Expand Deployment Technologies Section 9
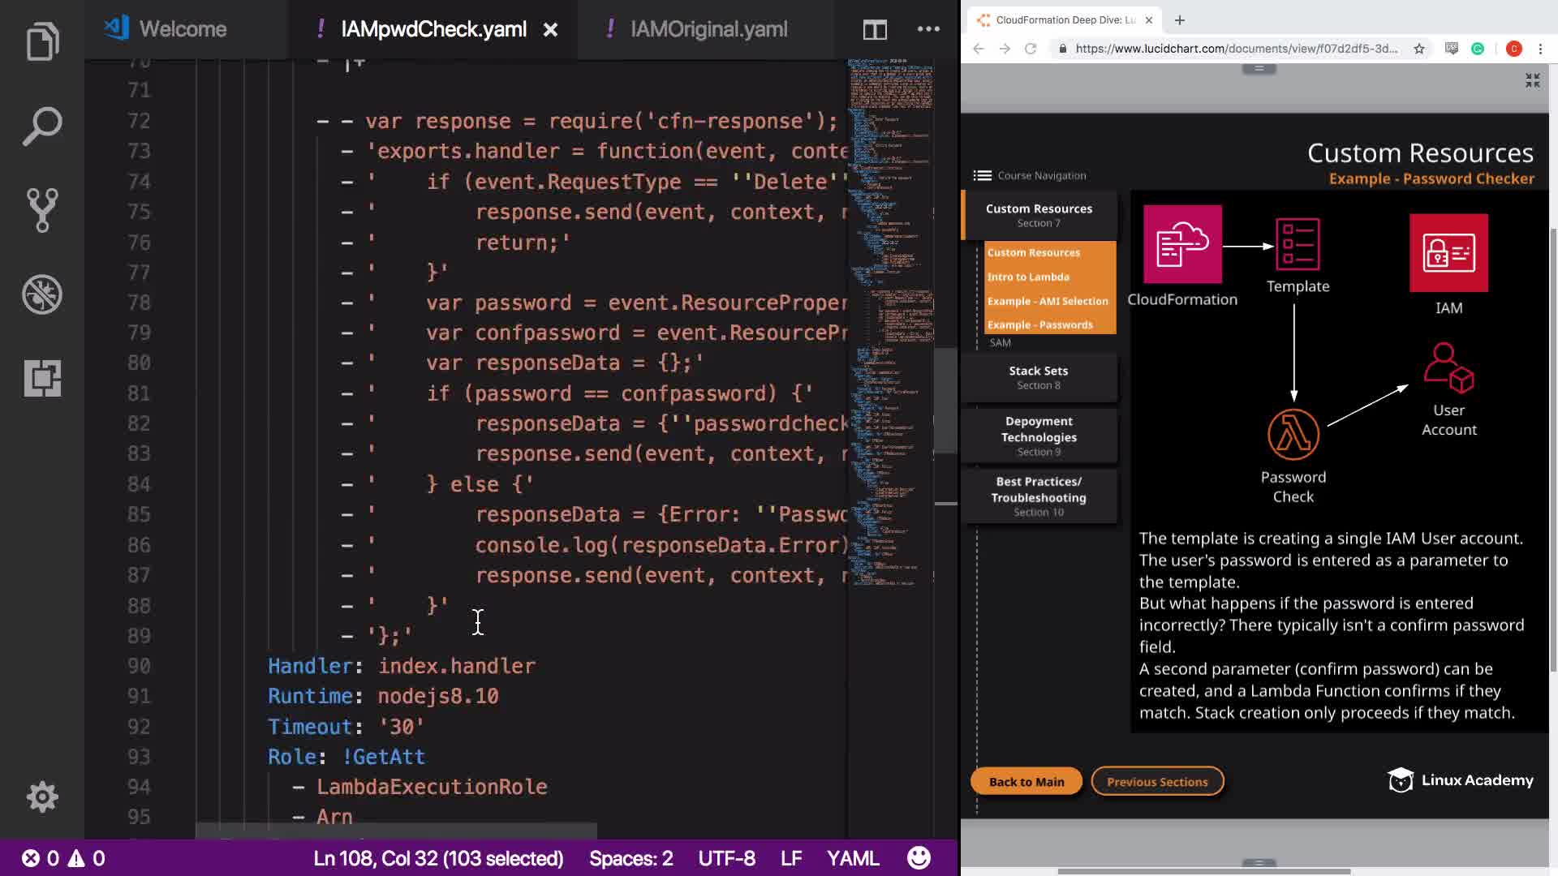The image size is (1558, 876). 1038,436
